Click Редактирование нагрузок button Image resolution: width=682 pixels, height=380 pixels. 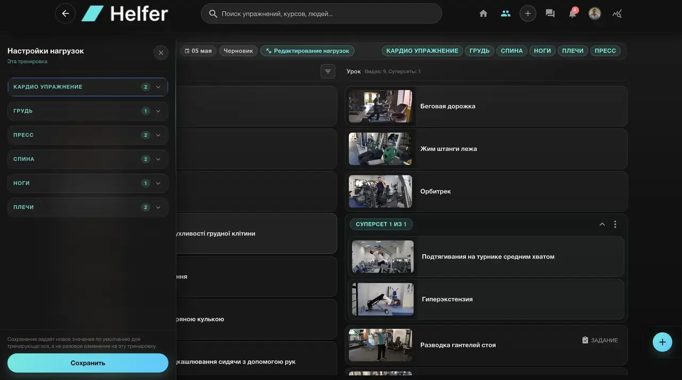307,51
